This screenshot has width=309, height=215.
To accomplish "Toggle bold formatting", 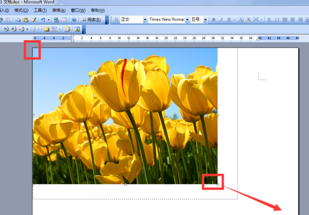I will coord(213,20).
